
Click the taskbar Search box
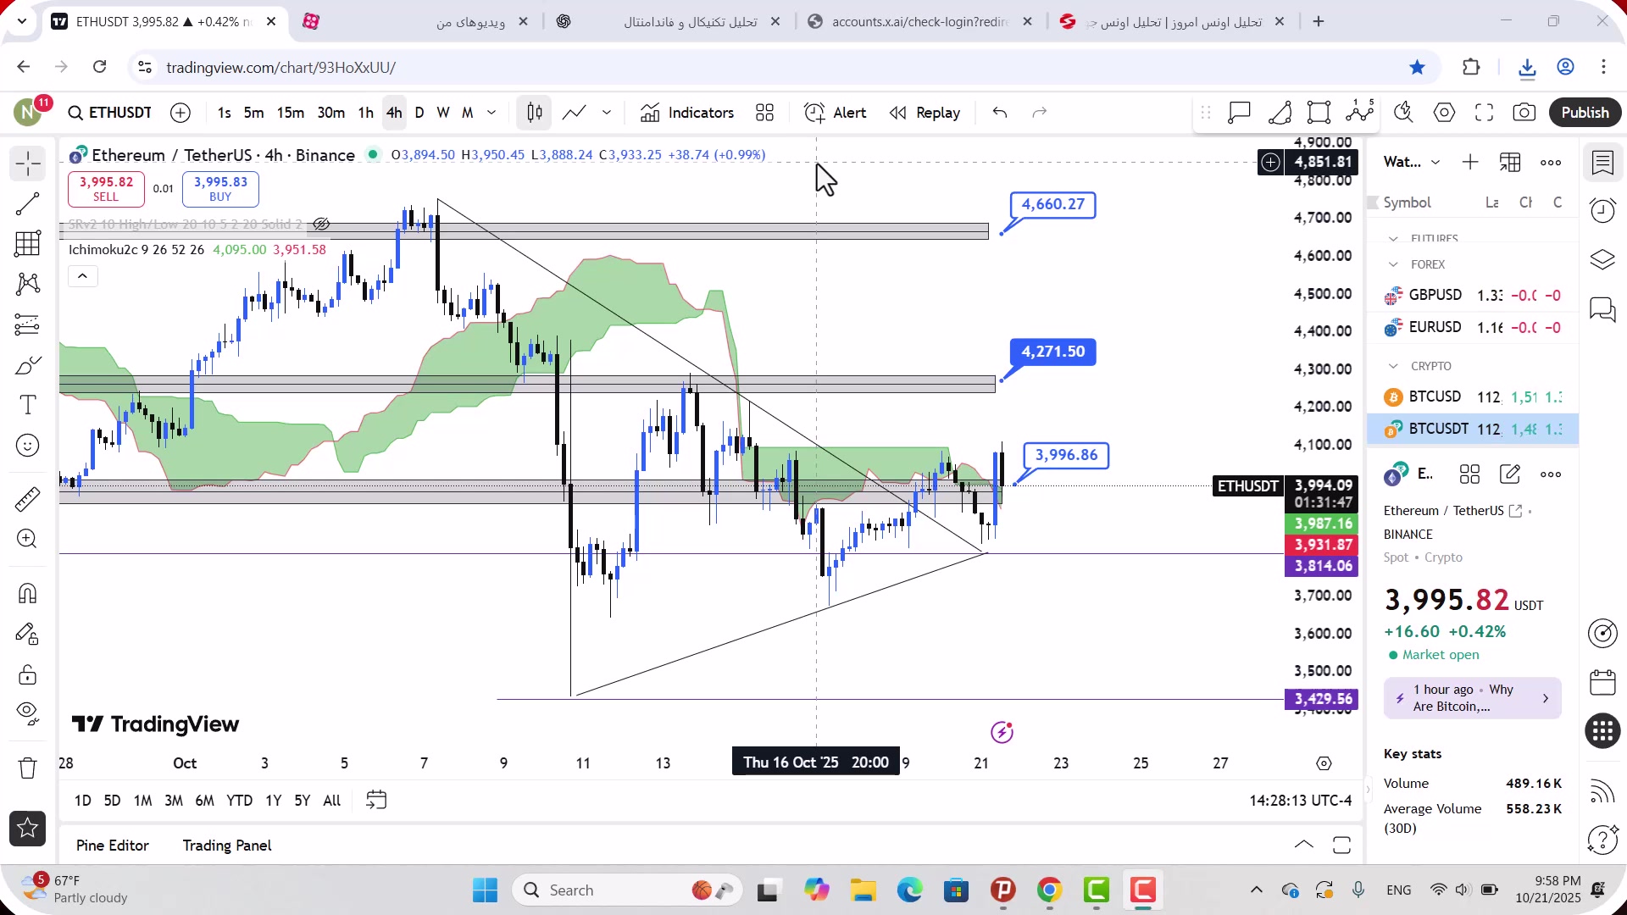(x=627, y=890)
